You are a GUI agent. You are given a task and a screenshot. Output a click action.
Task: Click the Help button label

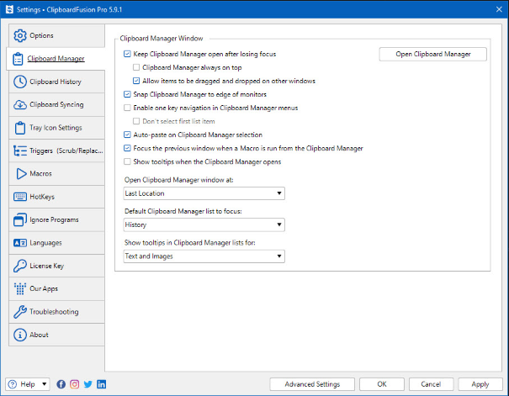[28, 384]
